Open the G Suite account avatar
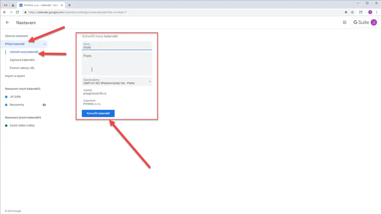Screen dimensions: 381x214 (374, 23)
